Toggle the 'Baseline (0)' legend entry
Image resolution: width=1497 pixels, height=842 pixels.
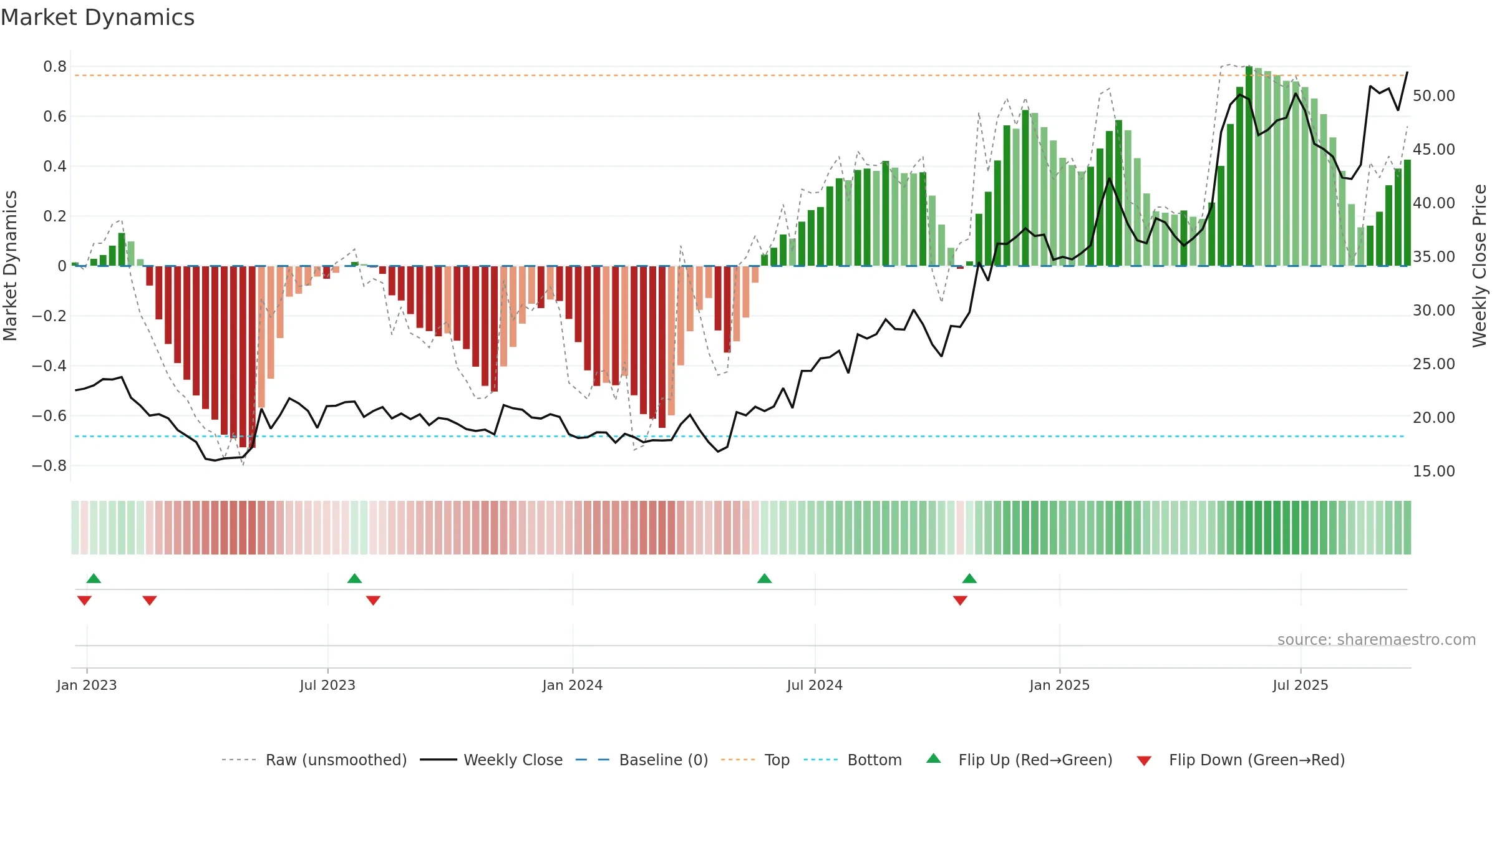pyautogui.click(x=642, y=760)
